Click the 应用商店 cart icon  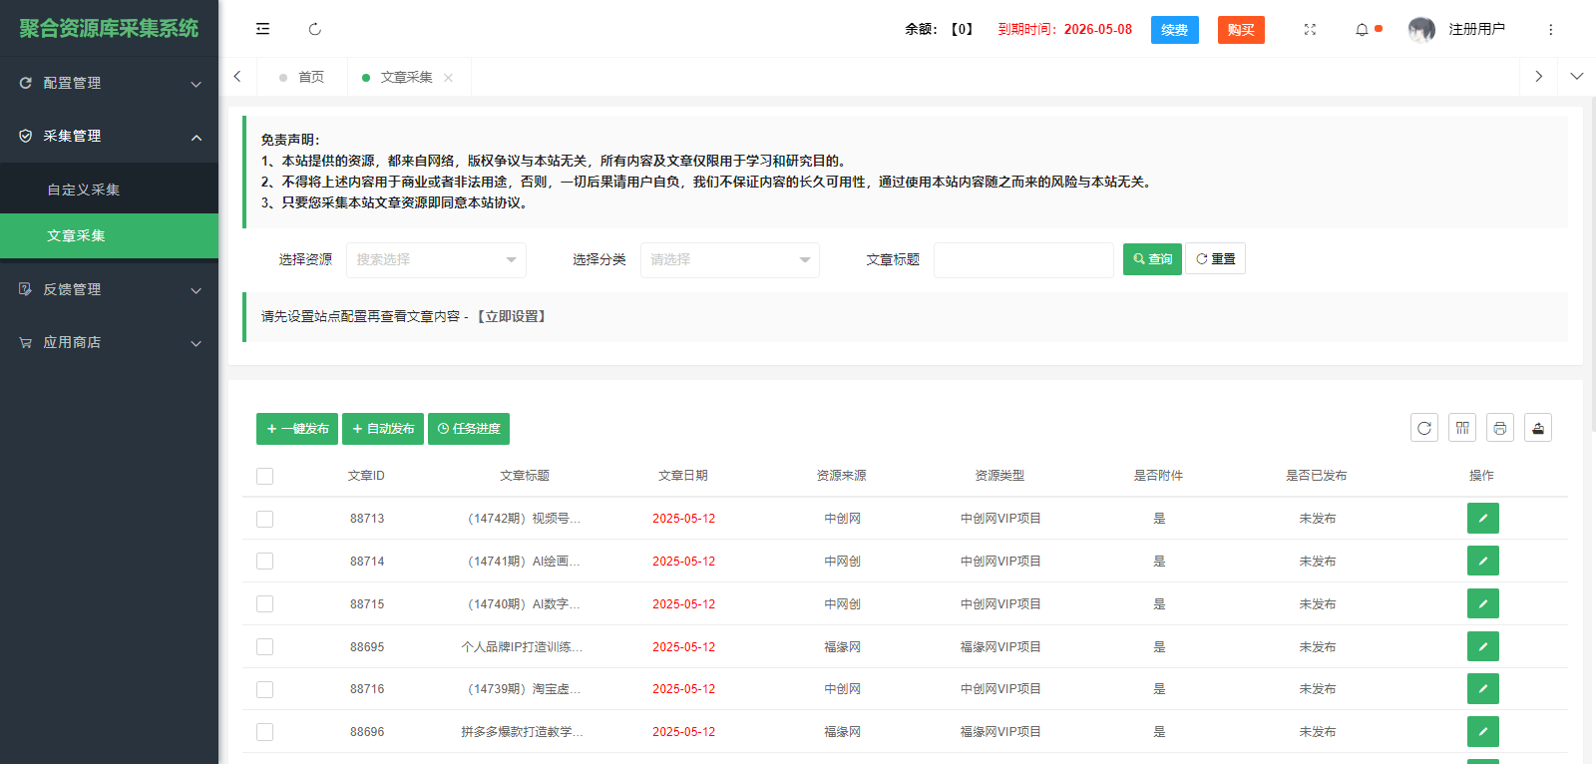26,342
